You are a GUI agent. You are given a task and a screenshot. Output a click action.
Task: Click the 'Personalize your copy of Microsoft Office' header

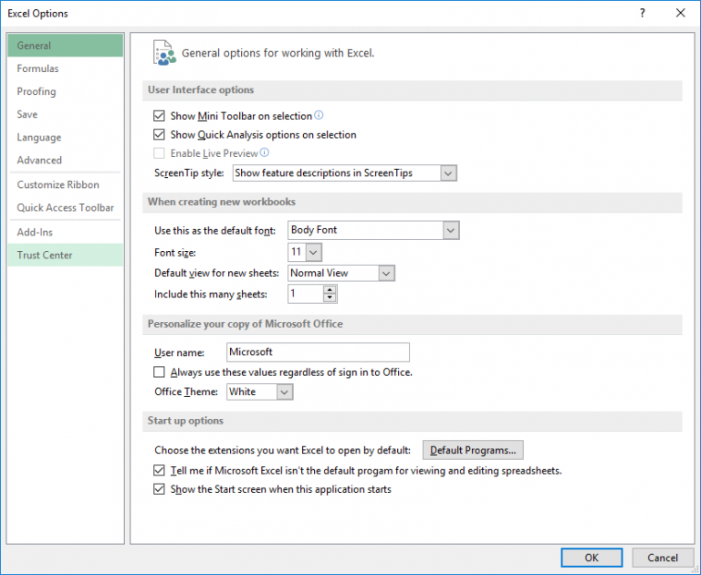tap(245, 324)
